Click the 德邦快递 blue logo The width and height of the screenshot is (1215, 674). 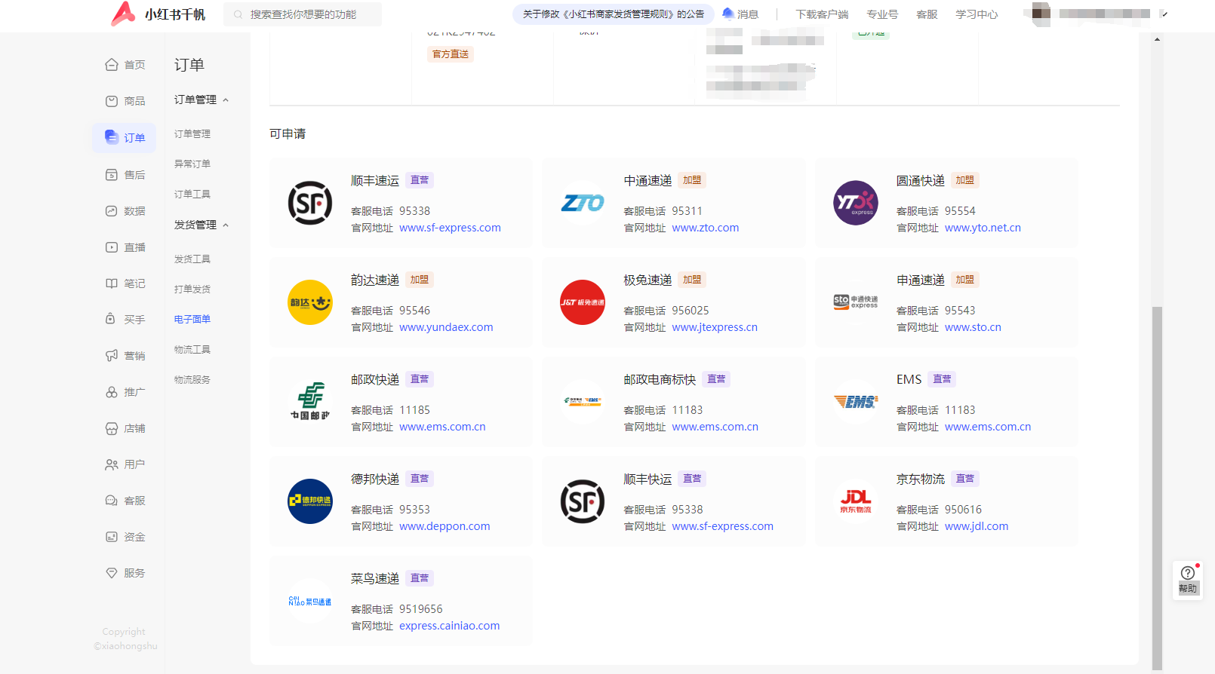click(x=310, y=501)
